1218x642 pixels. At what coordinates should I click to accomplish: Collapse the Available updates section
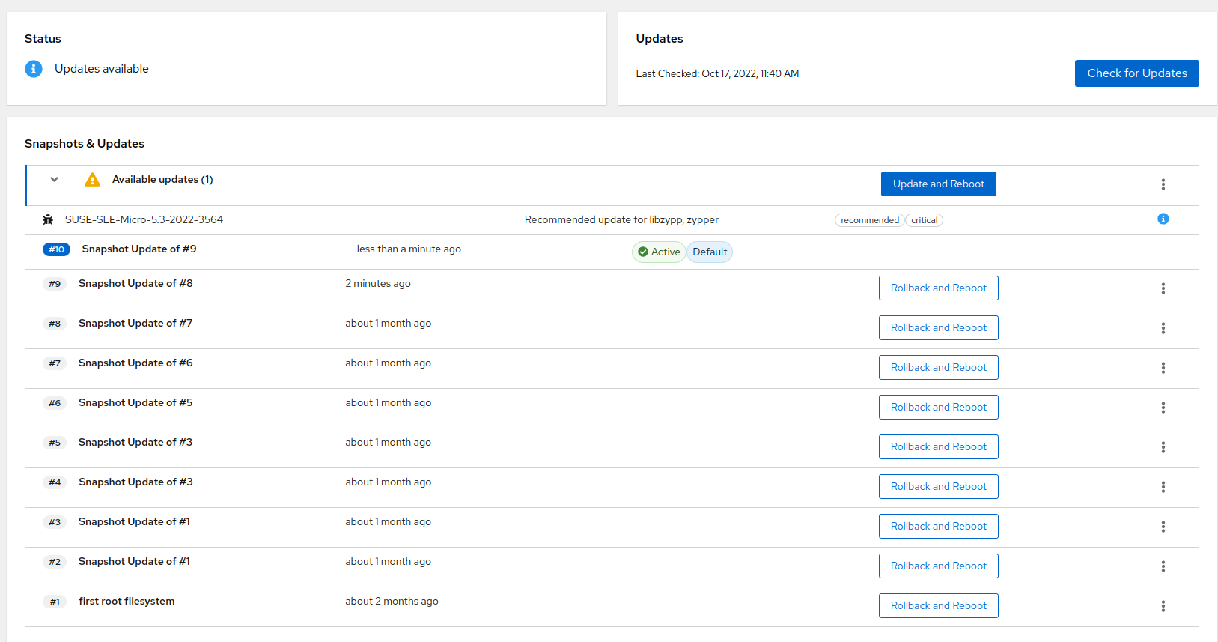pos(54,180)
